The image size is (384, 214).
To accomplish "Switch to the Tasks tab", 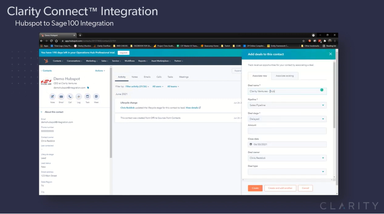I will tap(170, 77).
